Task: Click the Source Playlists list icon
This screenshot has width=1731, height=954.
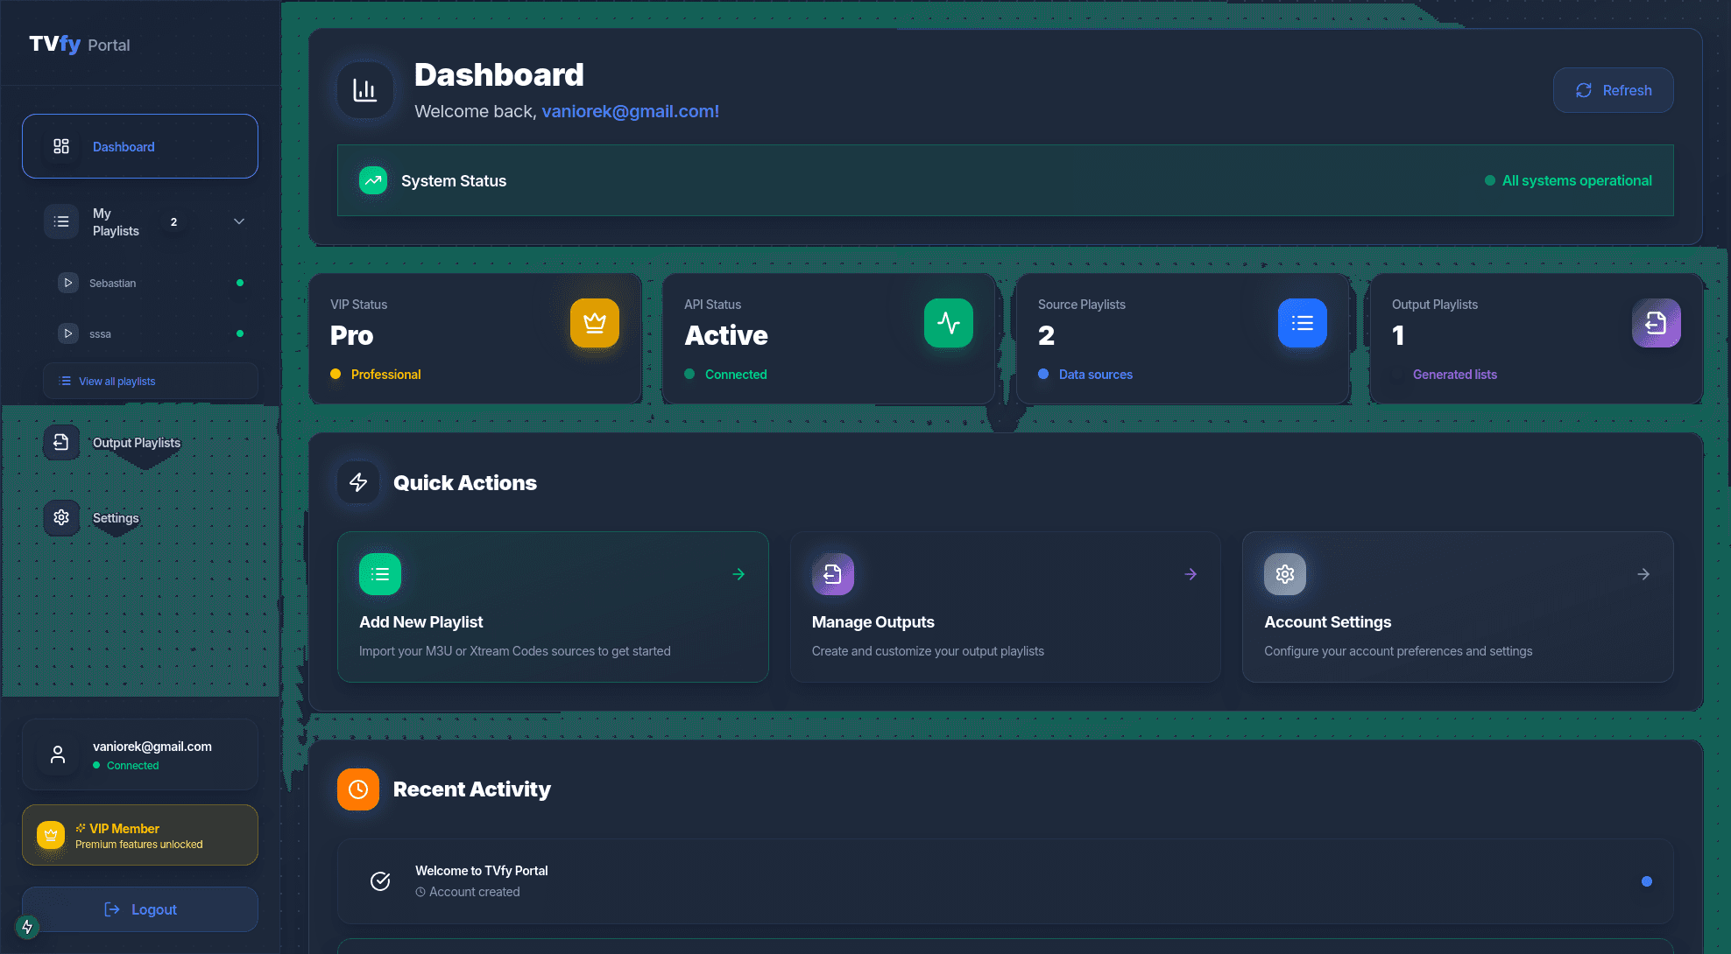Action: [1303, 323]
